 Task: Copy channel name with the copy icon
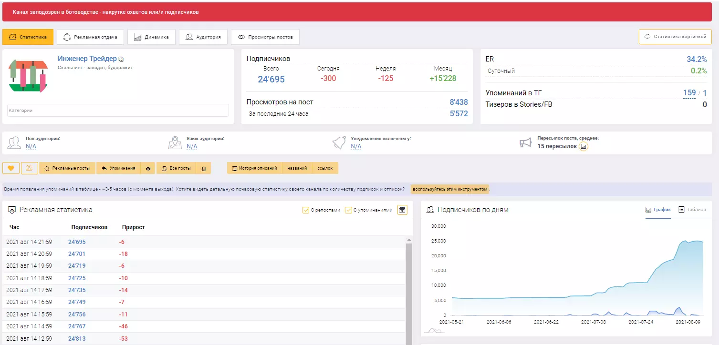point(121,59)
